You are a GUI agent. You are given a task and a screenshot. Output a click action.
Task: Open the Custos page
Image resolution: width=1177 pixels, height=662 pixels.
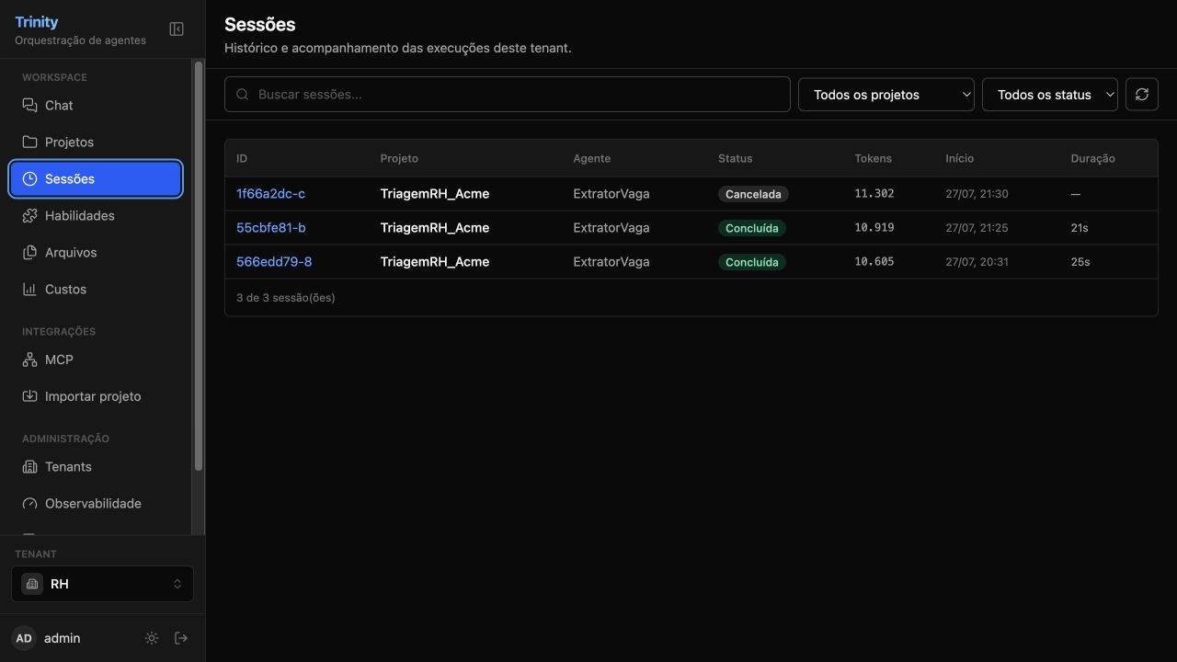pos(96,290)
